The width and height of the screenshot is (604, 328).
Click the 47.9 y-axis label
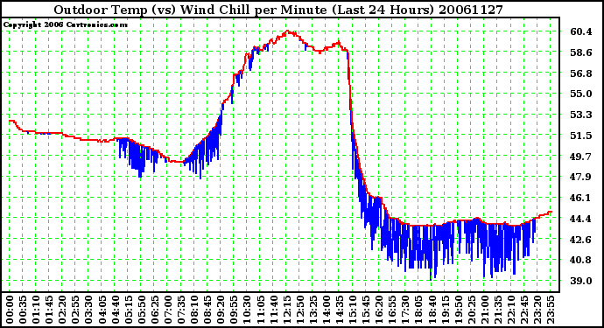pos(581,177)
